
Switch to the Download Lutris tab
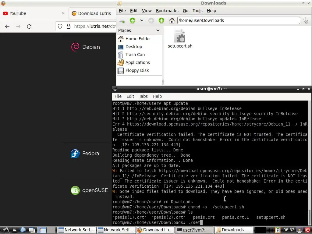[92, 13]
